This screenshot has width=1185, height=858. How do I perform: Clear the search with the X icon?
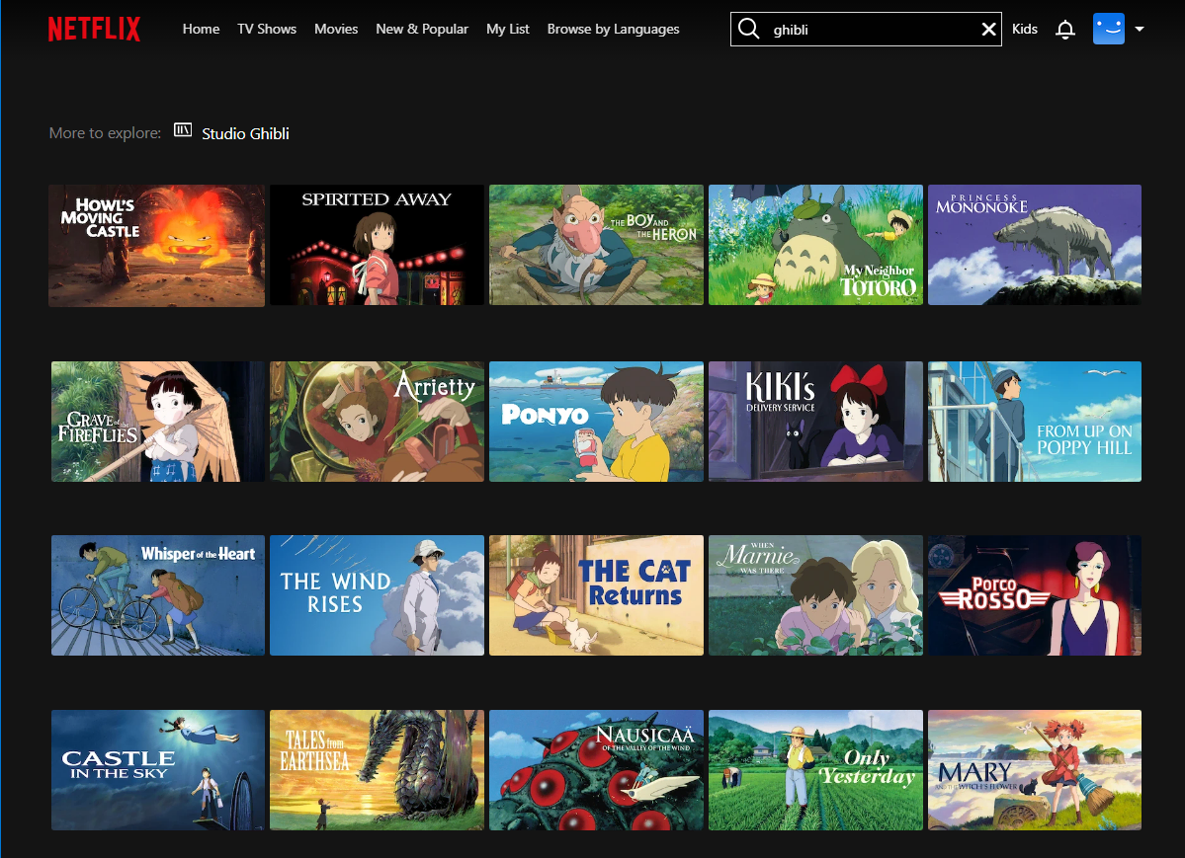click(x=987, y=30)
